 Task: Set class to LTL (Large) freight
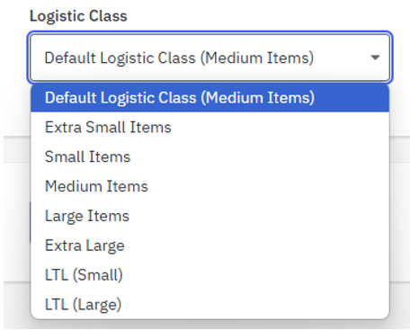[209, 304]
